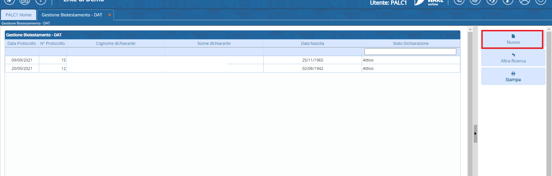Viewport: 552px width, 176px height.
Task: Select the row dated 20/05/2021
Action: [233, 68]
